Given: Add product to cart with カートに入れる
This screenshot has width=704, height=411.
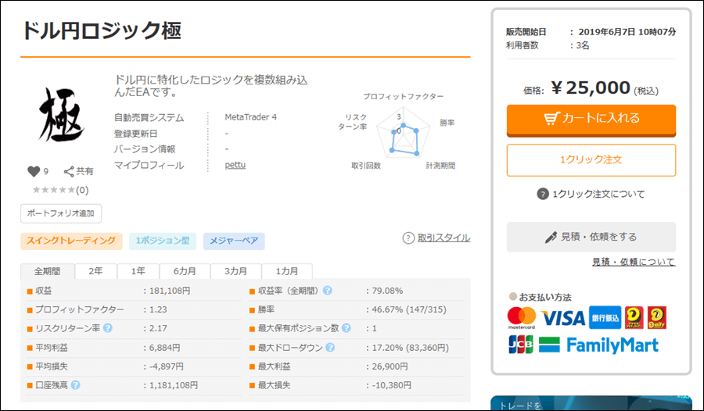Looking at the screenshot, I should tap(591, 119).
